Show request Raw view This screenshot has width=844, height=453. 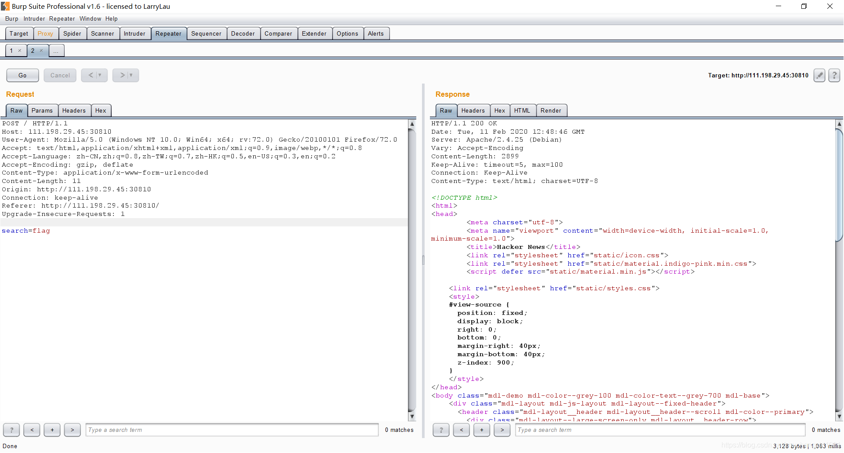click(x=17, y=110)
